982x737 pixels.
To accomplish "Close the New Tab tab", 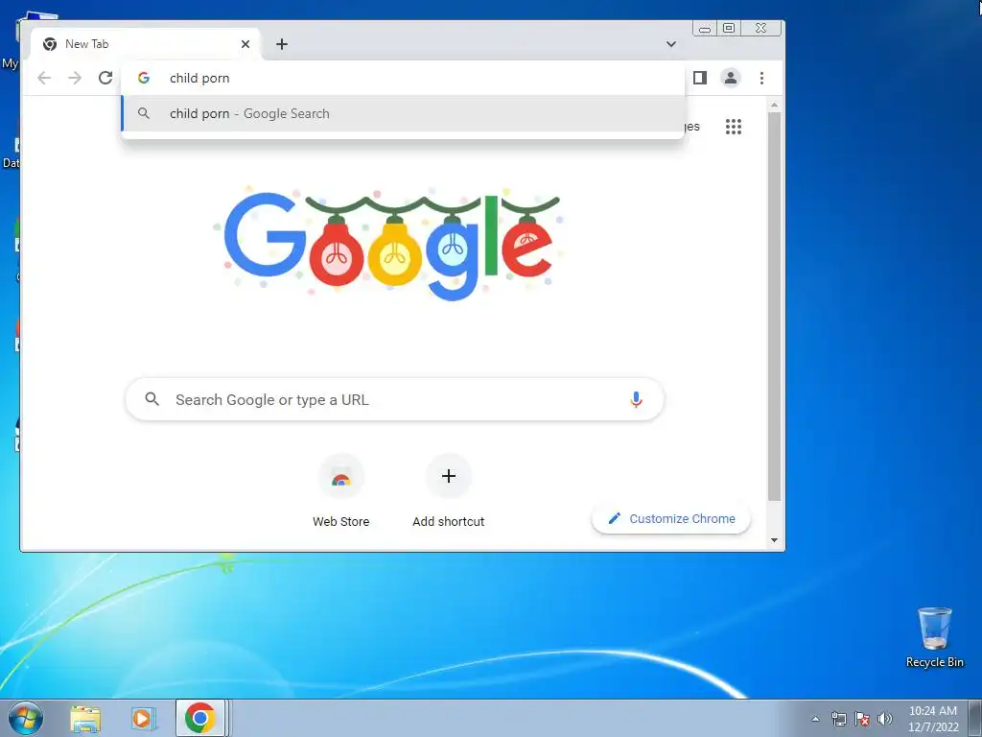I will (245, 44).
